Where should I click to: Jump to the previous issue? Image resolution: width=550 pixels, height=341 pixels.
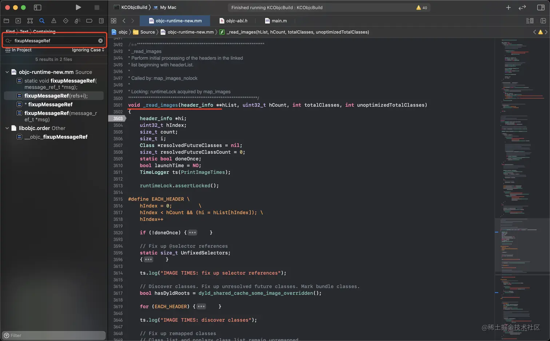[x=534, y=32]
